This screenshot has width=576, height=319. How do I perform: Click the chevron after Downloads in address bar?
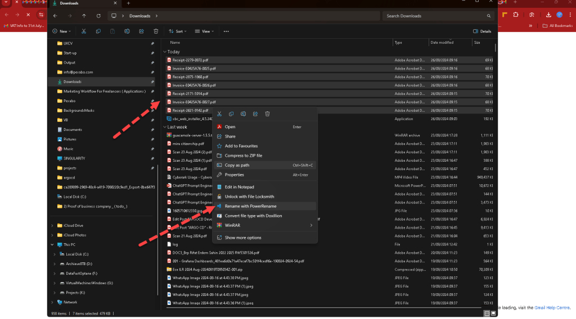pos(156,16)
